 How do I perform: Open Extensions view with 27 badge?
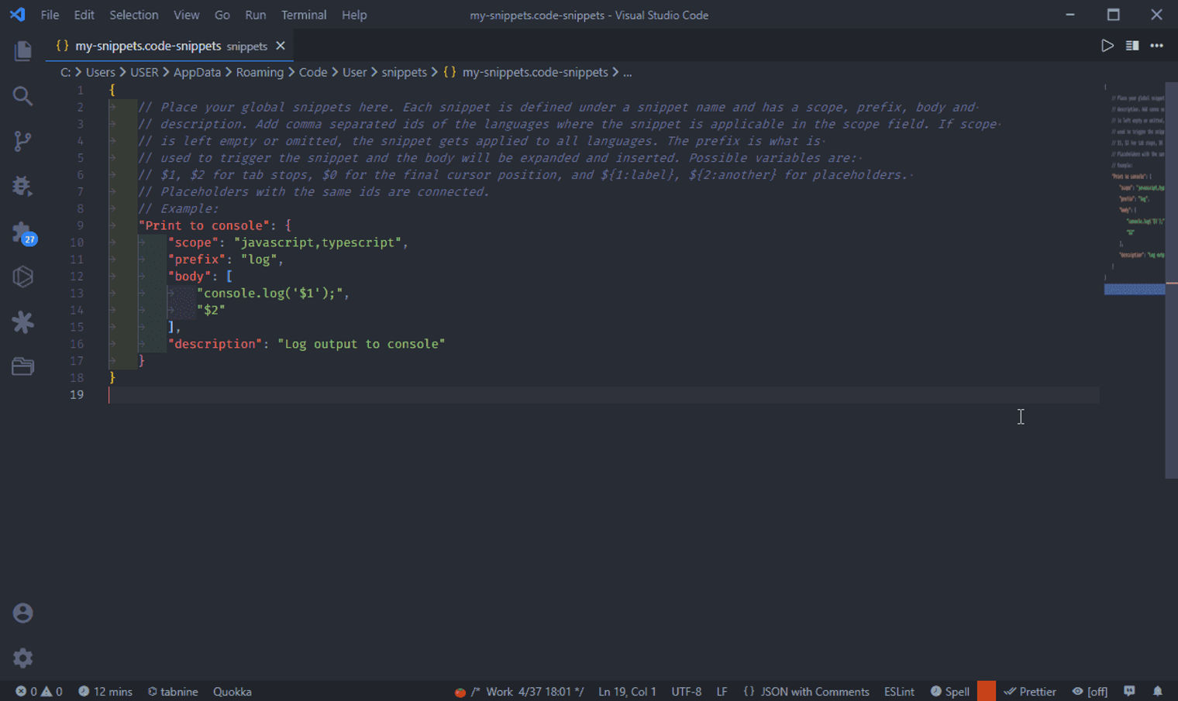(23, 232)
